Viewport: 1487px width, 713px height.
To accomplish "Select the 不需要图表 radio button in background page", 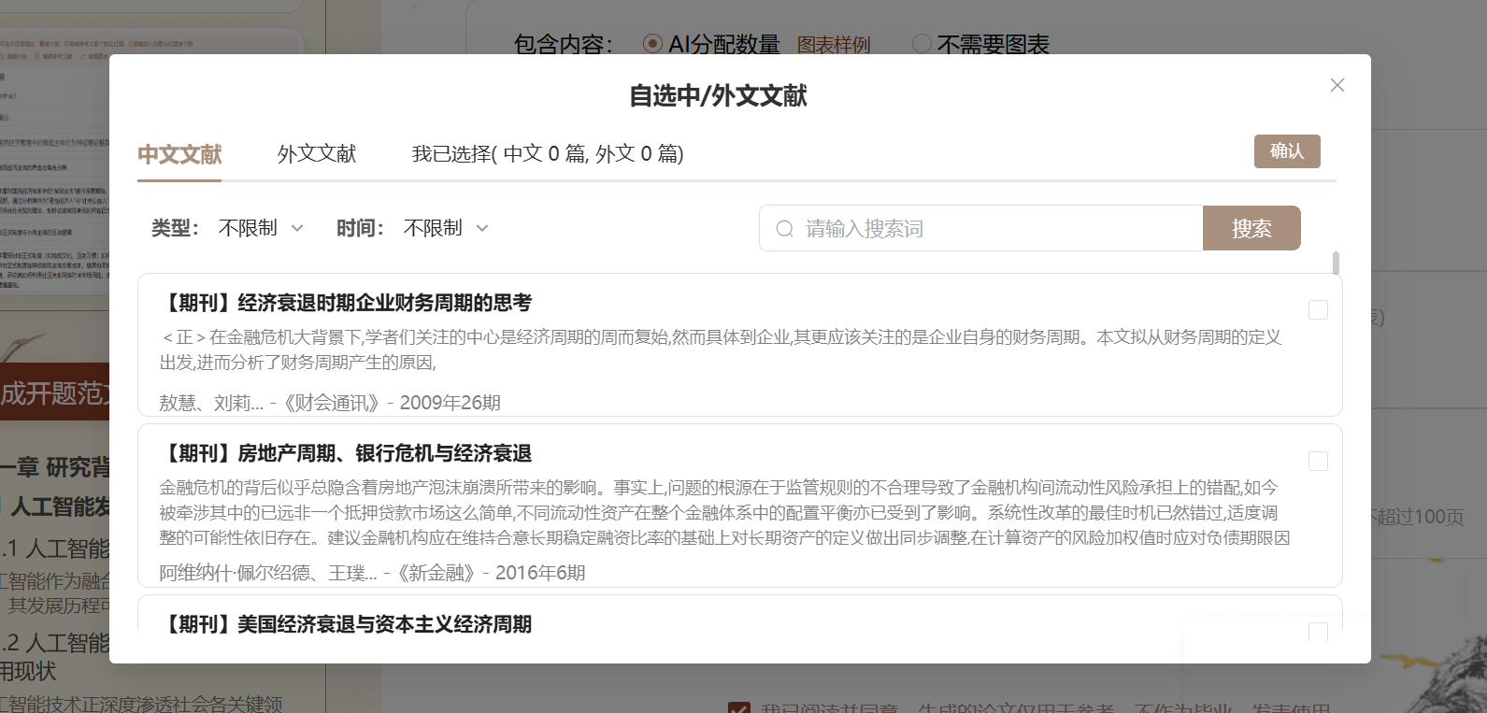I will point(922,44).
